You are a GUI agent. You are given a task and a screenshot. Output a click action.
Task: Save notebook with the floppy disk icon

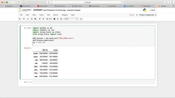[x=20, y=19]
